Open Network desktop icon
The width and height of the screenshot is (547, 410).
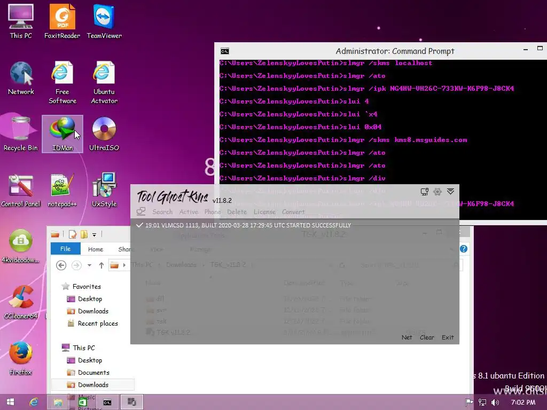[x=21, y=78]
